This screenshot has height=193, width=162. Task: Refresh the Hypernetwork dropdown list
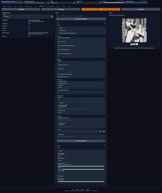click(x=100, y=3)
